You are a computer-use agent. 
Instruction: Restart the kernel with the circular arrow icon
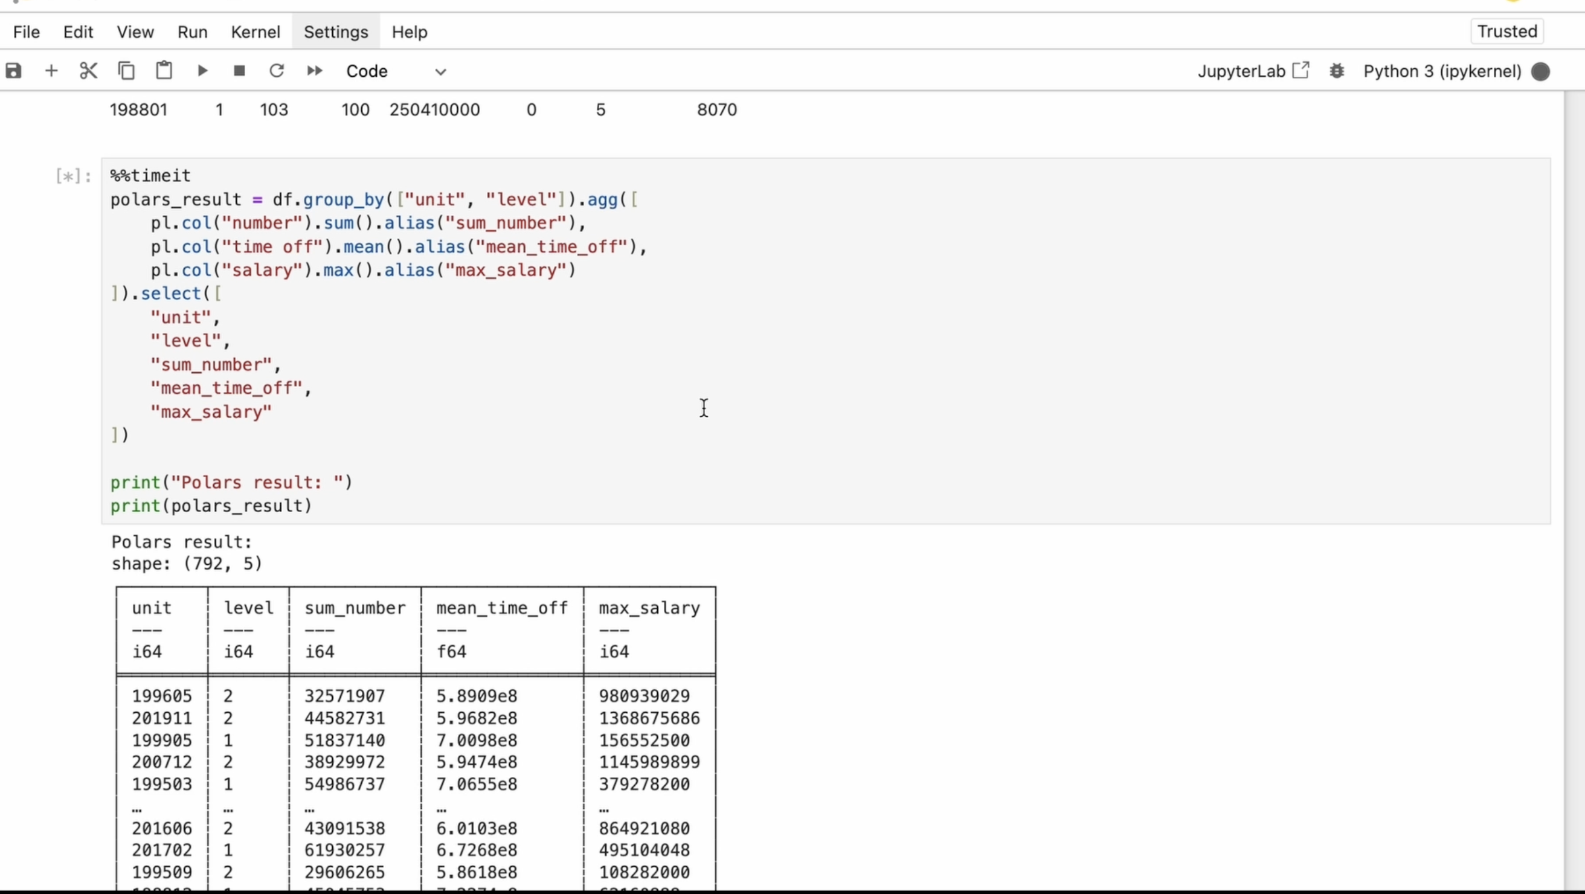pyautogui.click(x=277, y=71)
